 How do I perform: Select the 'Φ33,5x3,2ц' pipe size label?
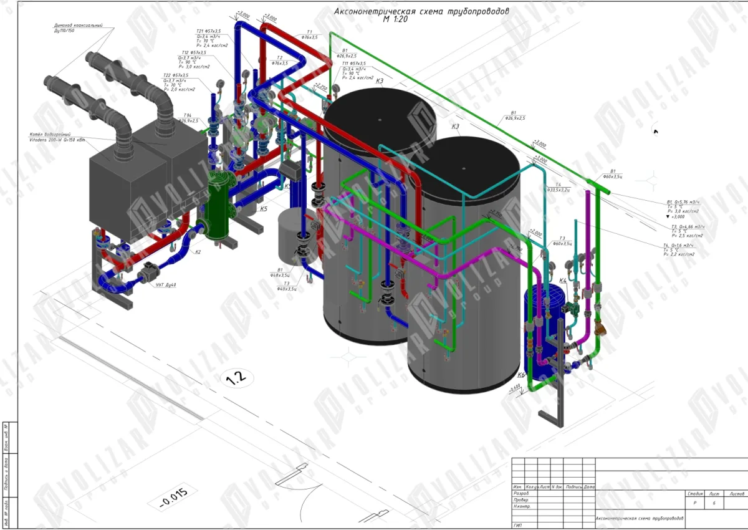(x=559, y=190)
